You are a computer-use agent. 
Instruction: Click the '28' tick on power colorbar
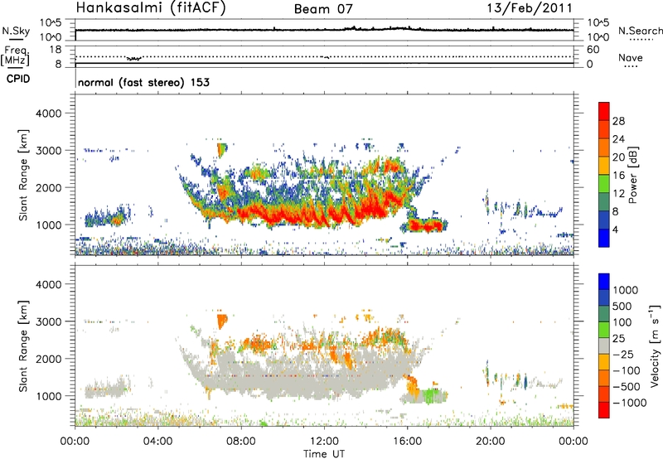pos(618,121)
